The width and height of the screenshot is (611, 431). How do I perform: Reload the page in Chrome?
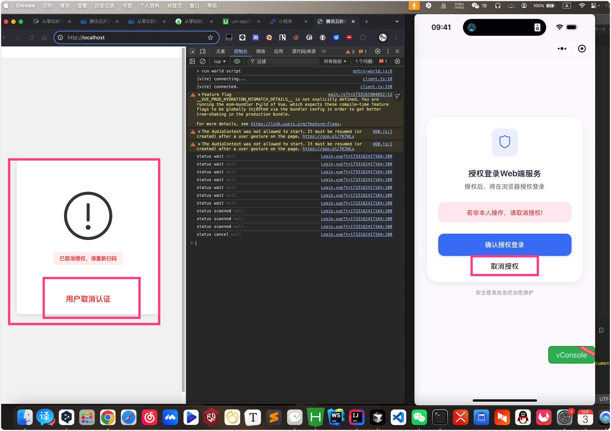pyautogui.click(x=31, y=38)
